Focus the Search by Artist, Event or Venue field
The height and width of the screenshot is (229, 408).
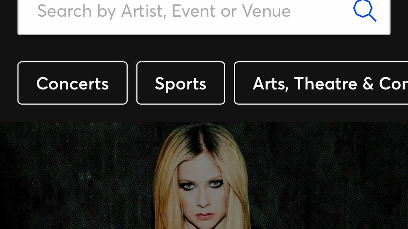click(x=204, y=17)
